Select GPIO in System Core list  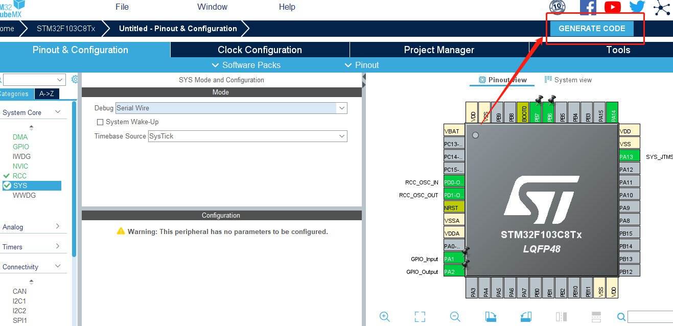pyautogui.click(x=21, y=147)
